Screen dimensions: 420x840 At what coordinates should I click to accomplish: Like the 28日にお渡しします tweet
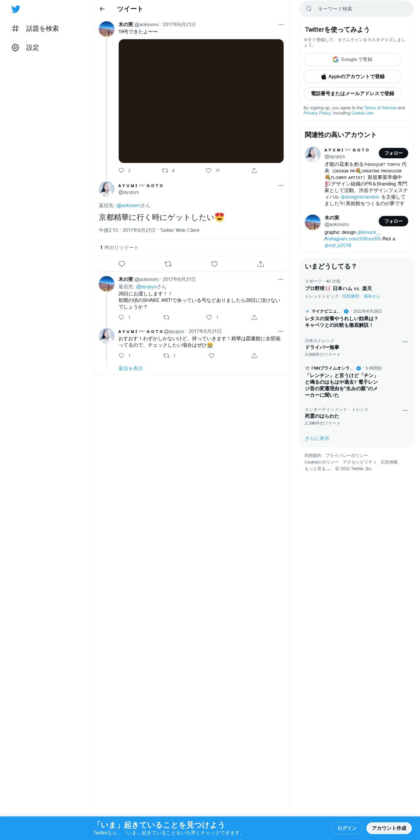click(x=209, y=317)
